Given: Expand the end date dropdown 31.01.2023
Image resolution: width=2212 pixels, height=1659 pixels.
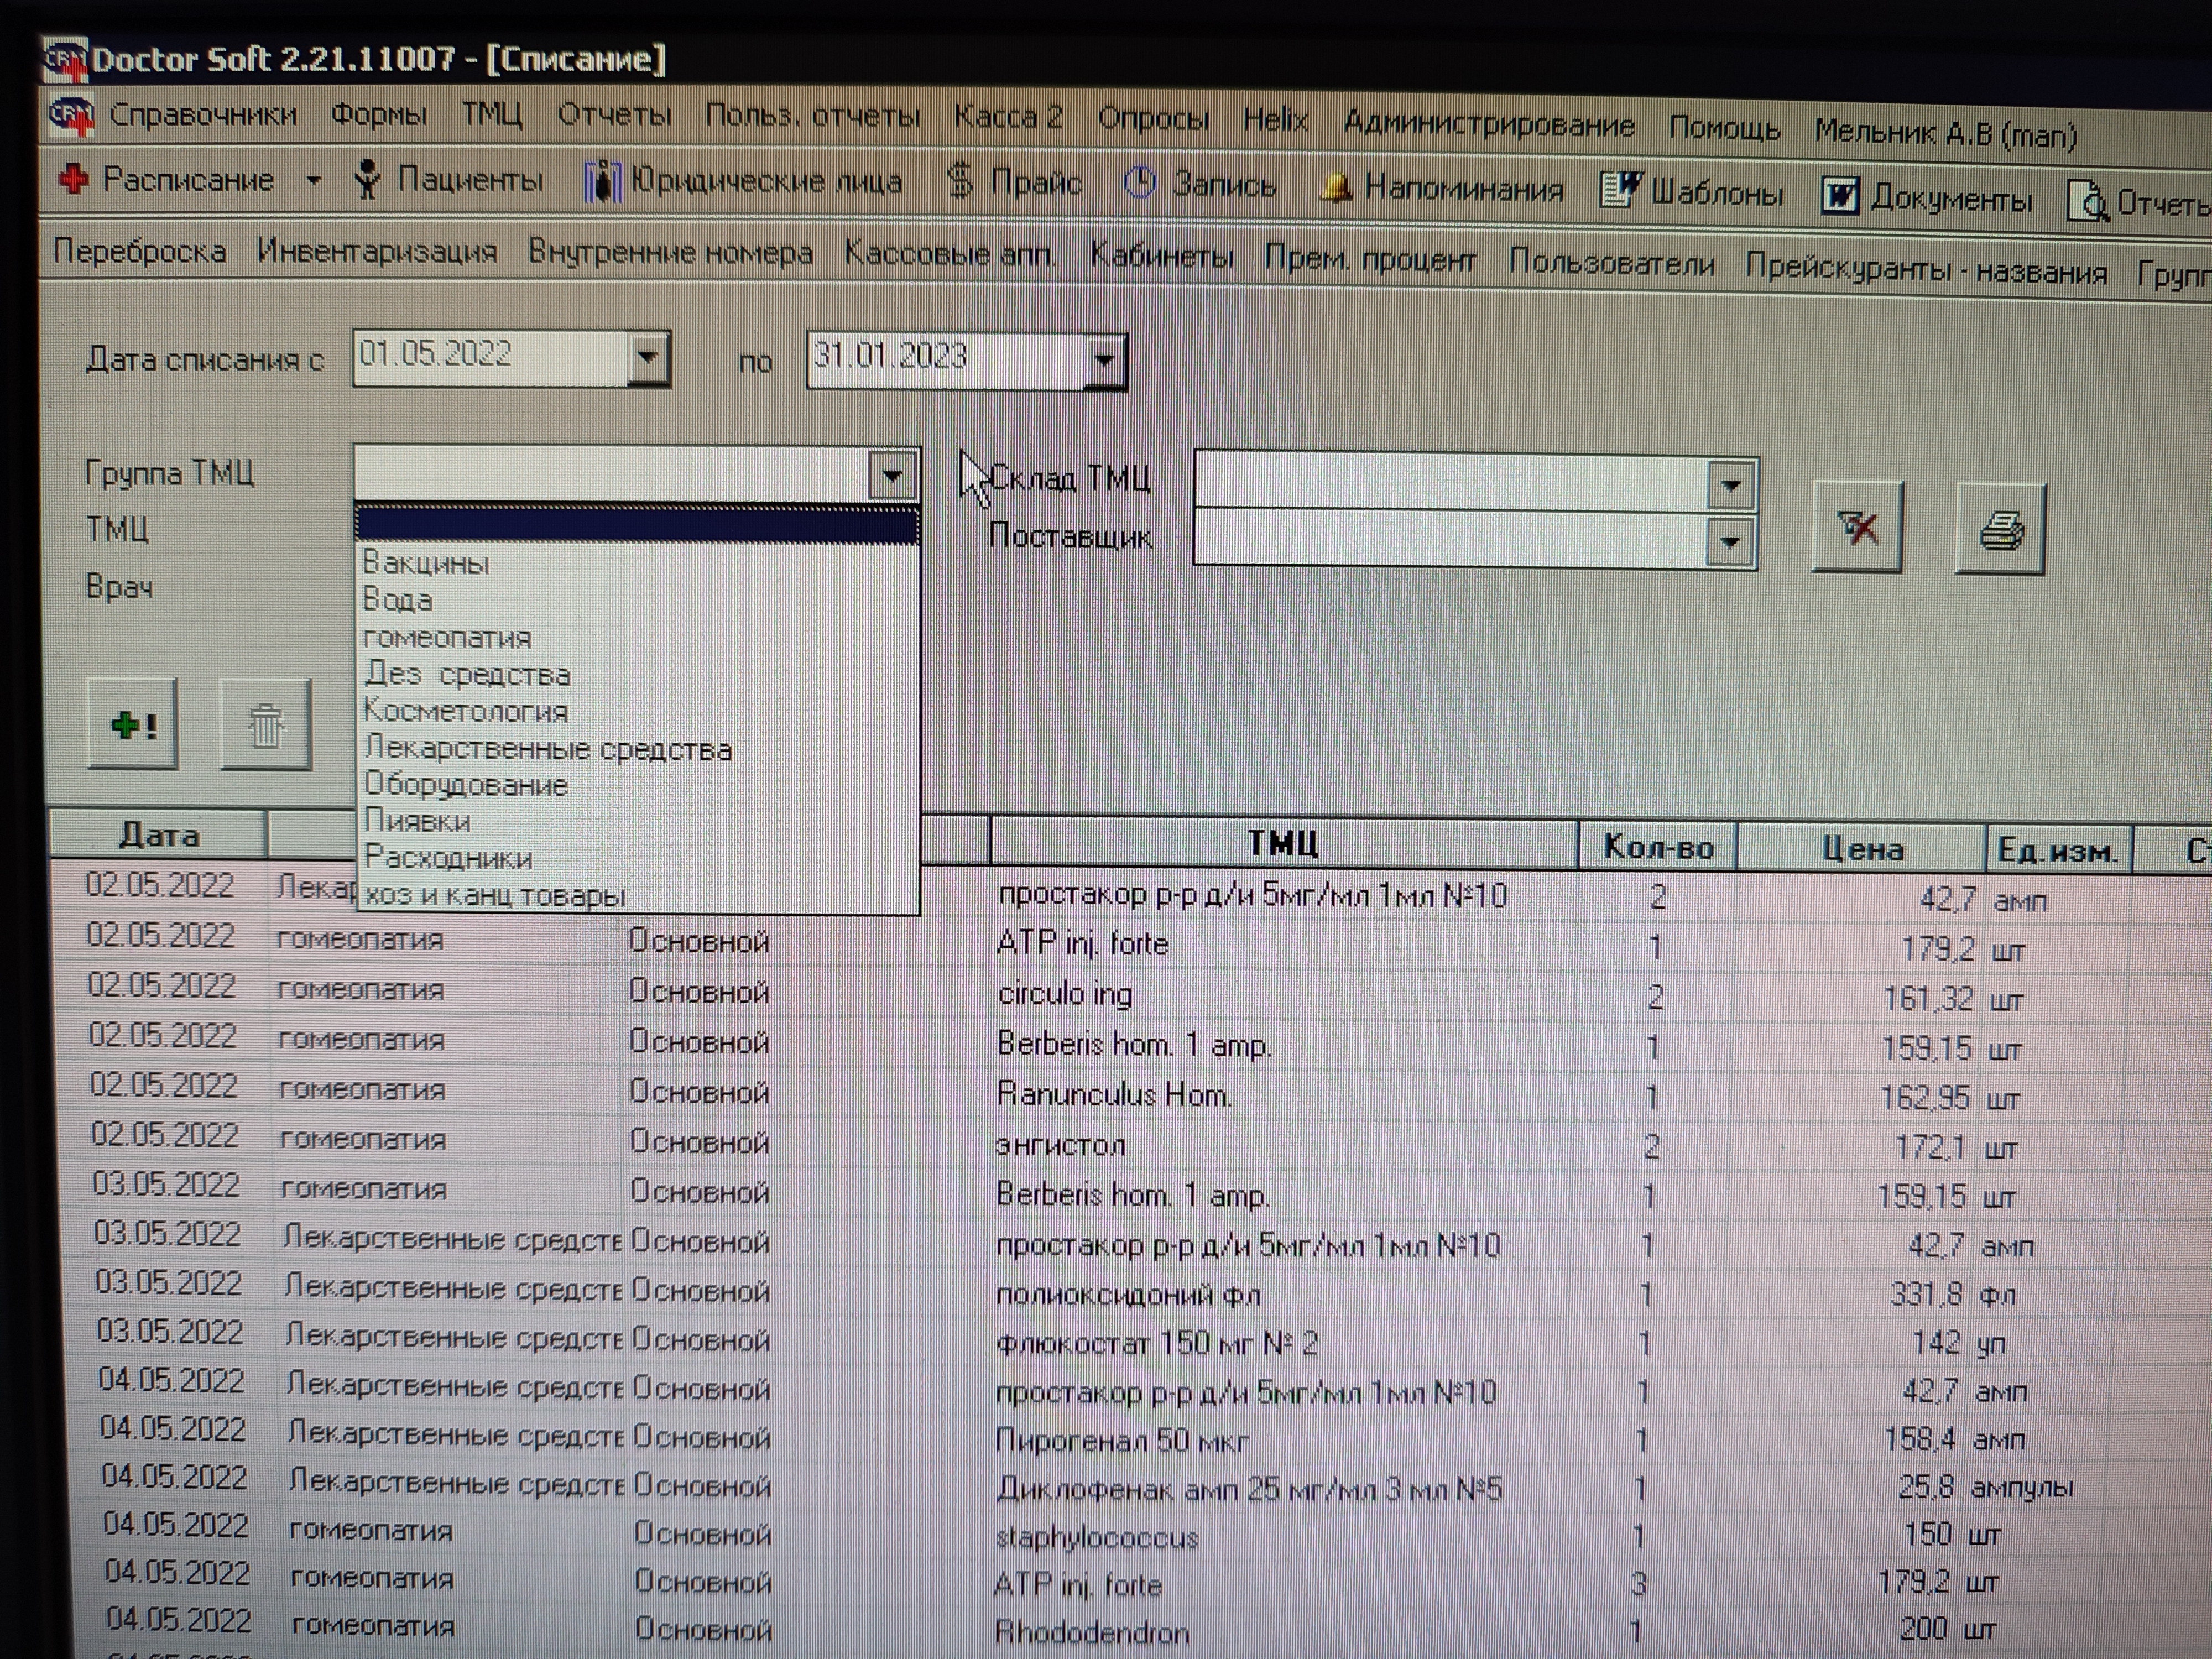Looking at the screenshot, I should (x=1105, y=361).
